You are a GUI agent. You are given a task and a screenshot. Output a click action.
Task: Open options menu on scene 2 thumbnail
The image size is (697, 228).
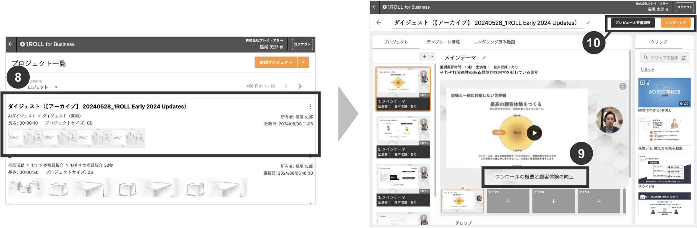424,122
